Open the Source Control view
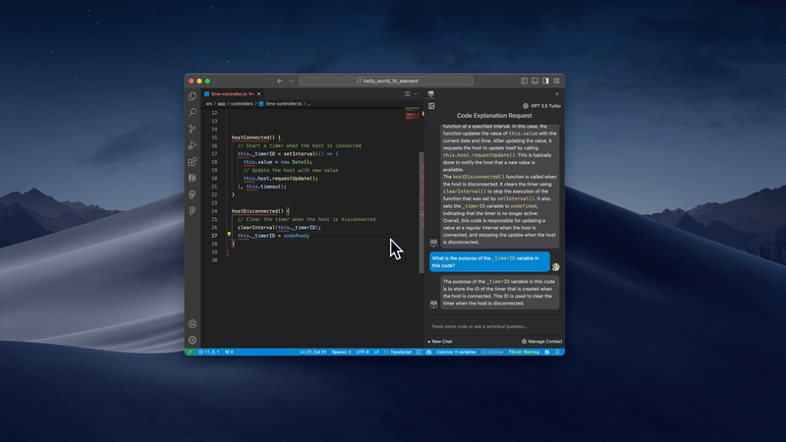The height and width of the screenshot is (442, 786). 193,129
